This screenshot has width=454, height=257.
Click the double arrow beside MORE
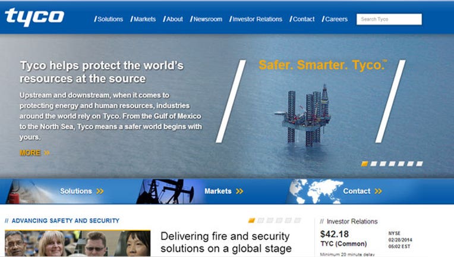pos(46,153)
